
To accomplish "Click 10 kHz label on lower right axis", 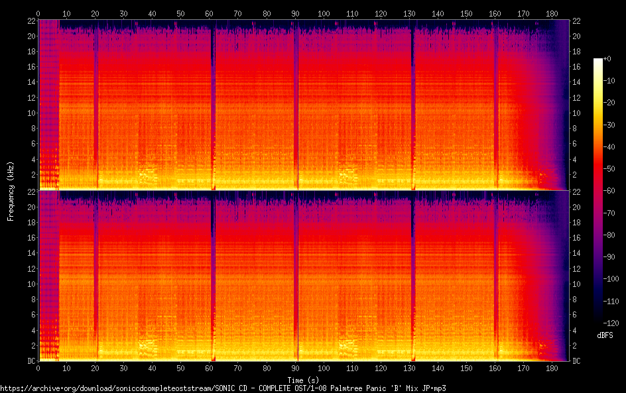I will (577, 284).
